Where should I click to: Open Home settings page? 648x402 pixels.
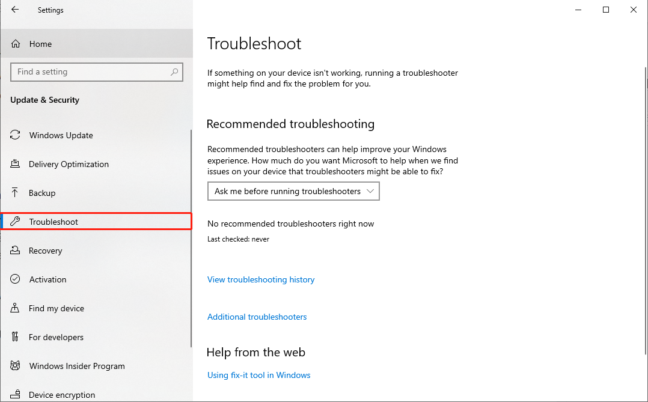point(97,44)
